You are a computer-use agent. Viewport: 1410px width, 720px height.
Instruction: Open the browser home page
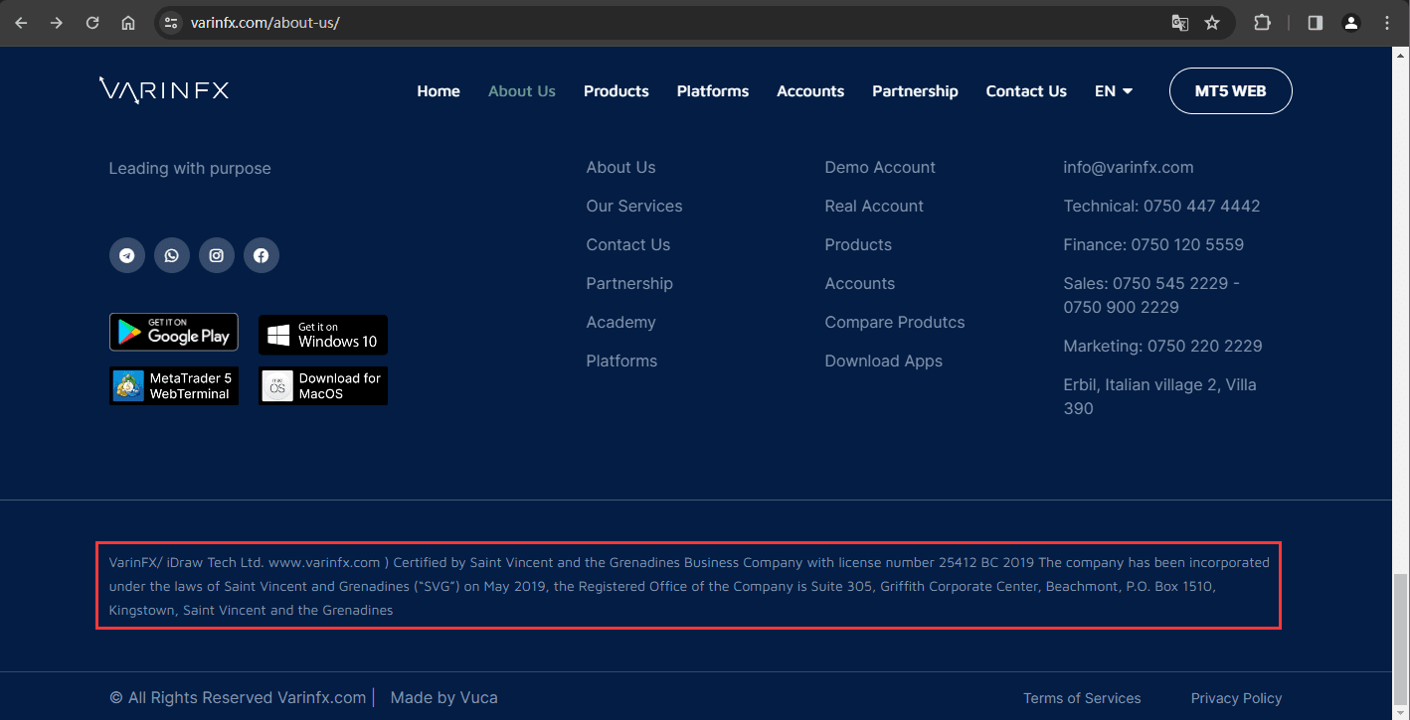[128, 23]
